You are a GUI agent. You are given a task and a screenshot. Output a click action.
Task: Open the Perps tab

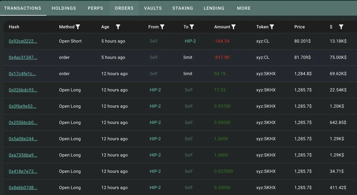95,8
